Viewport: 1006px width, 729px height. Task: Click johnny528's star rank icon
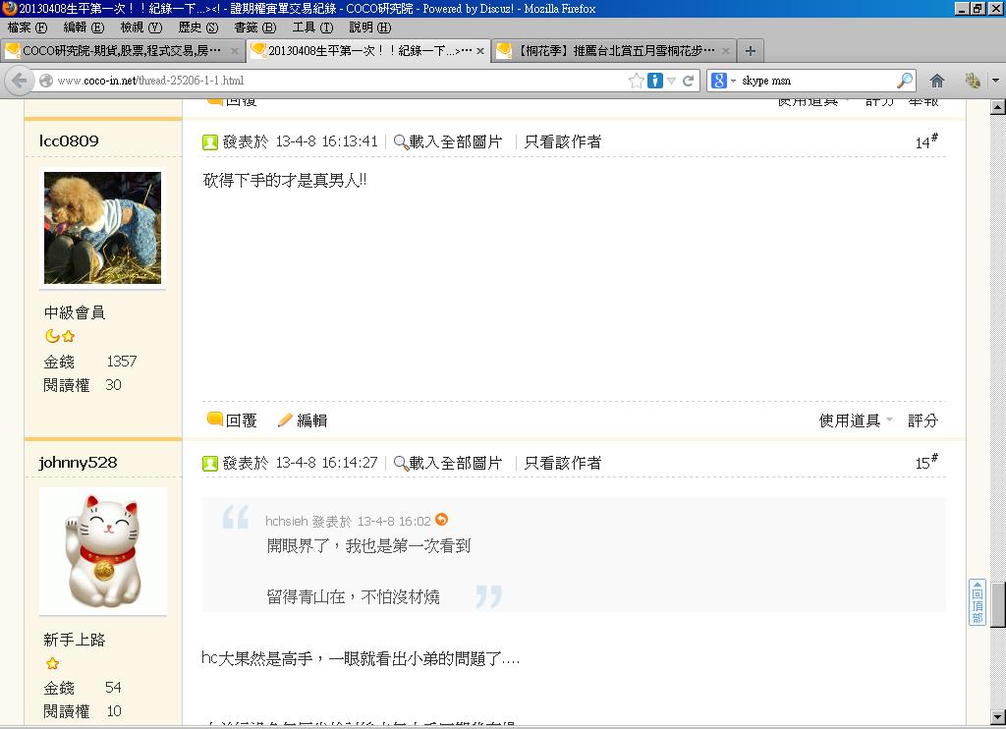point(52,663)
